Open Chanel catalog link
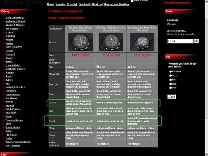 [9, 51]
